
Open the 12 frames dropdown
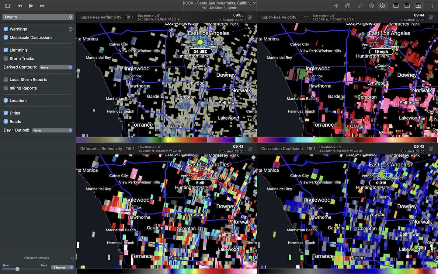[x=62, y=268]
